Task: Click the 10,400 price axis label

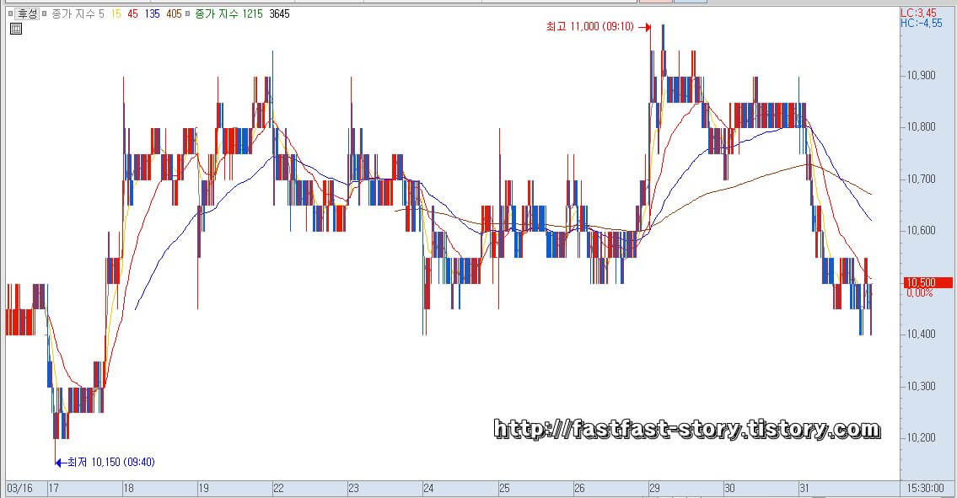Action: click(x=921, y=334)
